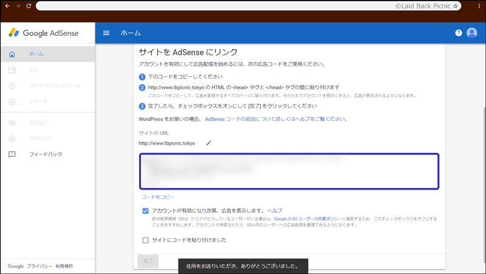The height and width of the screenshot is (274, 486).
Task: Click プライバシー link in footer
Action: (x=39, y=266)
